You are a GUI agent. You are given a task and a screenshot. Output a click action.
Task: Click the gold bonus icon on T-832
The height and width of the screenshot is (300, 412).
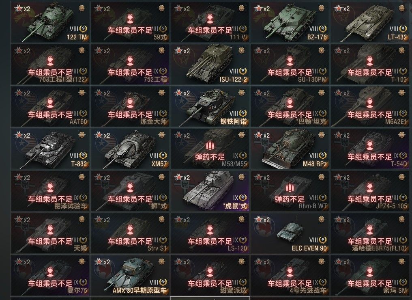click(x=82, y=135)
